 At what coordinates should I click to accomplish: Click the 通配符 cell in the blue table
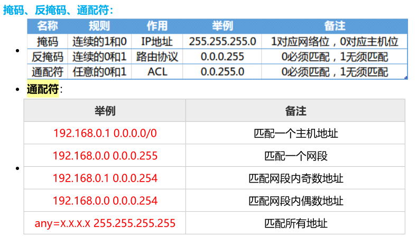coord(48,72)
